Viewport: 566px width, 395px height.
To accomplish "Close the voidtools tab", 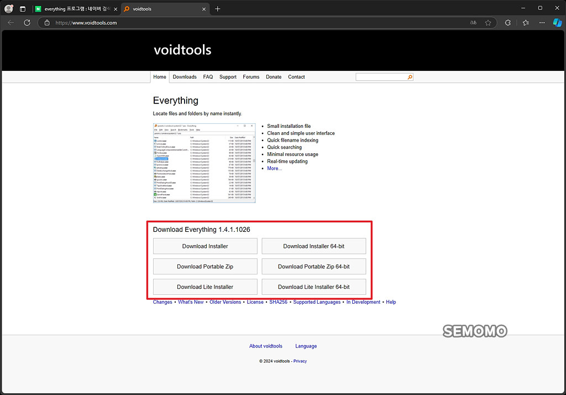I will (204, 9).
